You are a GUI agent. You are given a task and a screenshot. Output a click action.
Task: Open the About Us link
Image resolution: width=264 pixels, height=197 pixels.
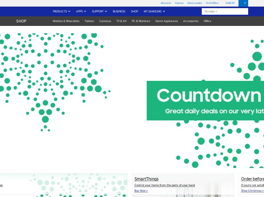(x=166, y=3)
